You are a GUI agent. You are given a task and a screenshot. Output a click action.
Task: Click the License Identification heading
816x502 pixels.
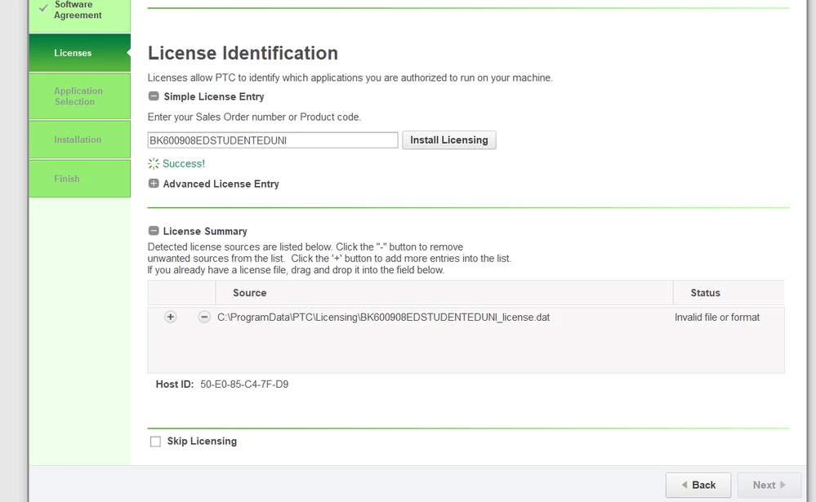tap(243, 53)
